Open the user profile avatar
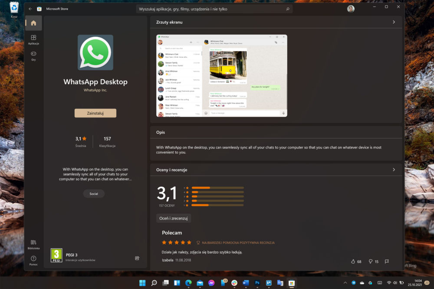Screen dimensions: 434x289 coord(351,9)
